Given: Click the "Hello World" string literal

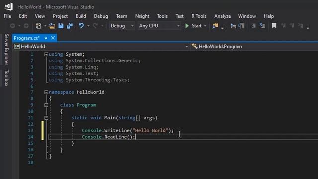Looking at the screenshot, I should click(x=150, y=130).
